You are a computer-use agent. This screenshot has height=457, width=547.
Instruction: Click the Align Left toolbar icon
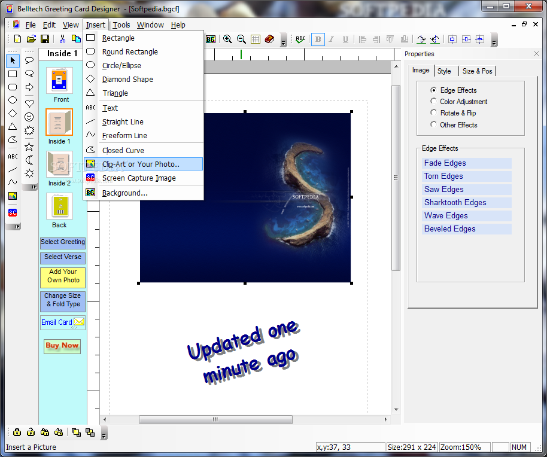(x=363, y=39)
